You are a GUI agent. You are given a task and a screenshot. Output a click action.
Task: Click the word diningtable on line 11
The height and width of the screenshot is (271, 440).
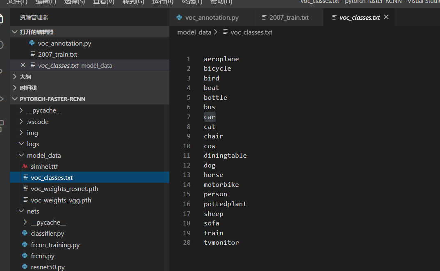coord(225,156)
